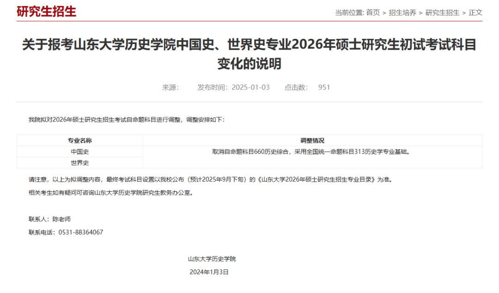
Task: Click the red 研究生招生 section heading
Action: click(x=46, y=12)
